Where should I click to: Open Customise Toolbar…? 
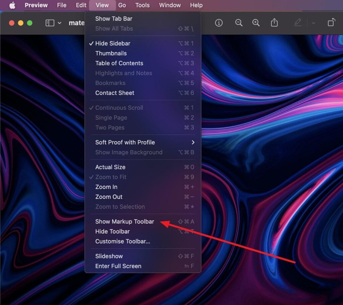click(x=143, y=241)
